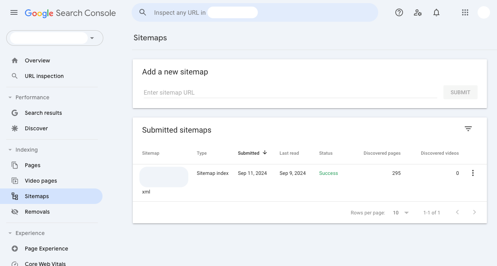Click the Google Search Console logo
This screenshot has width=497, height=266.
click(x=70, y=13)
